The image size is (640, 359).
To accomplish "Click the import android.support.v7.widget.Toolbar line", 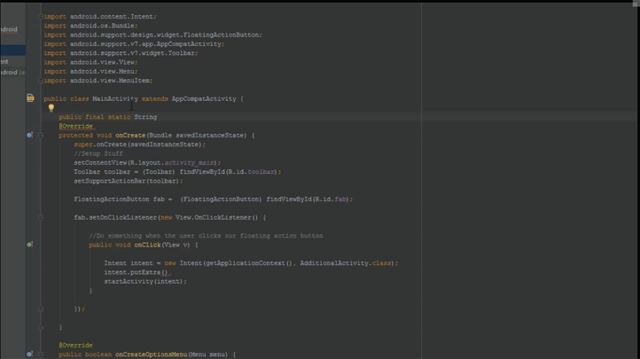I will tap(121, 53).
